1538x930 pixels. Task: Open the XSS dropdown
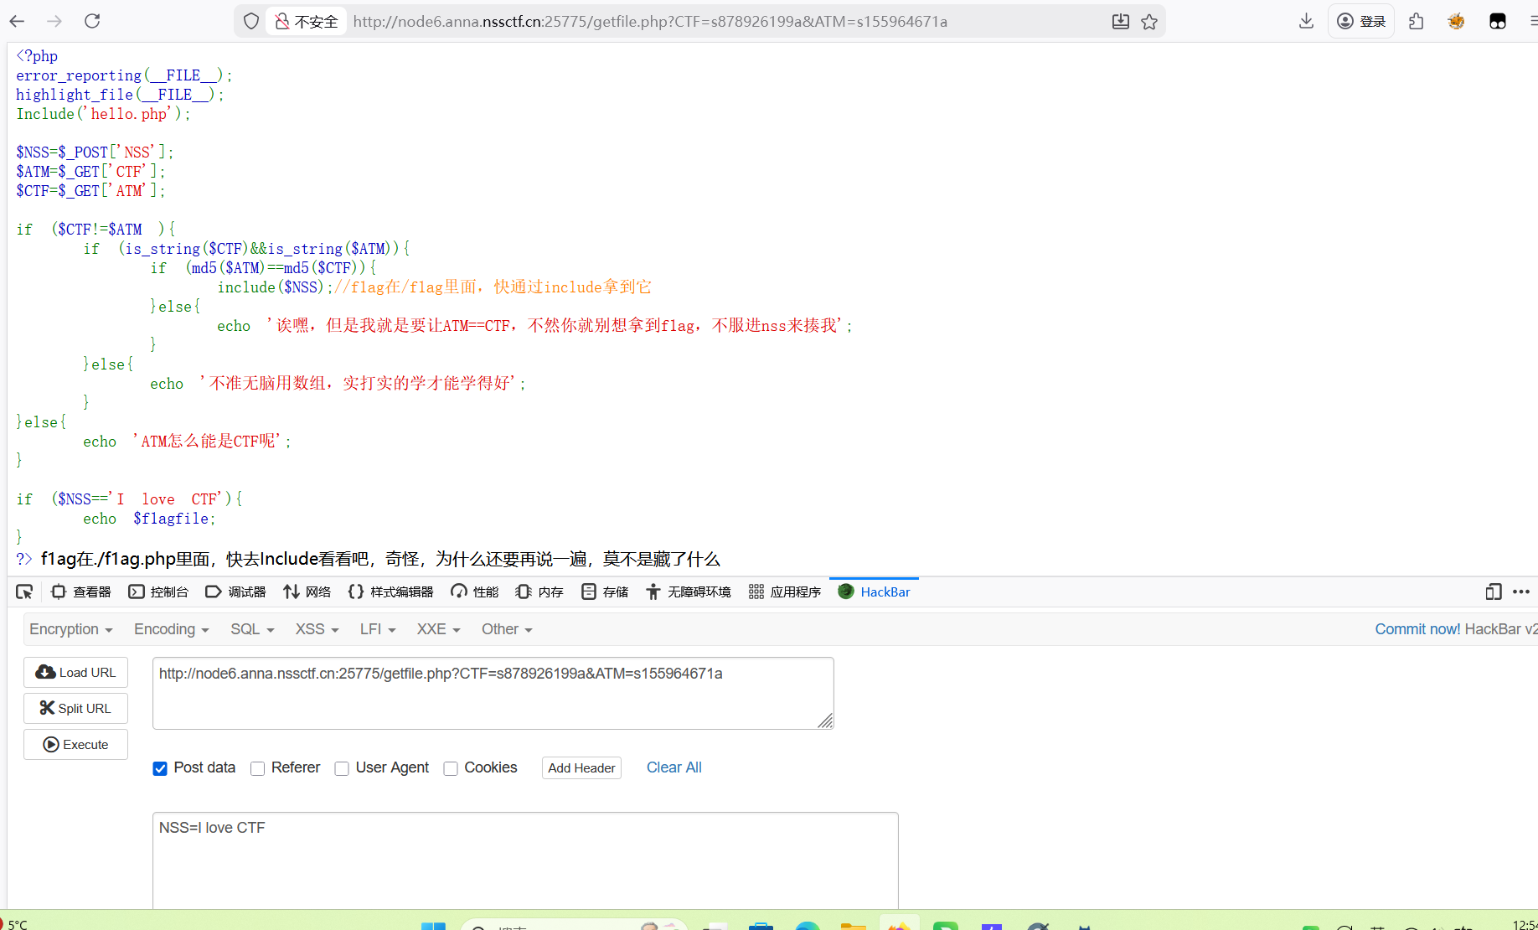click(x=316, y=629)
